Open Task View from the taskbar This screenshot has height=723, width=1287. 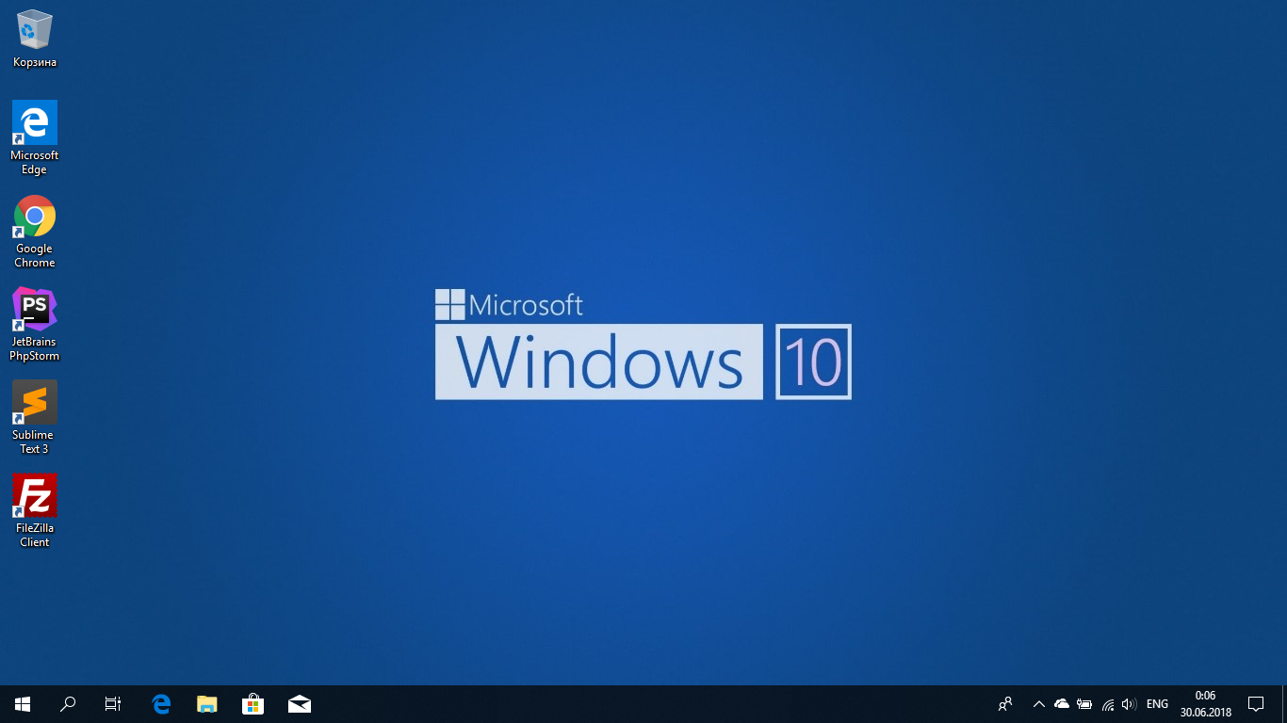click(113, 703)
